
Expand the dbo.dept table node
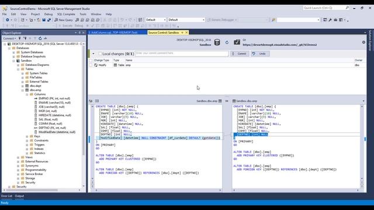click(23, 86)
